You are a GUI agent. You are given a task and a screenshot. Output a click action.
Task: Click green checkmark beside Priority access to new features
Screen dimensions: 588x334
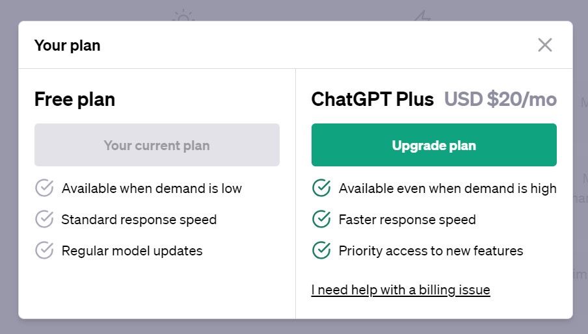click(x=321, y=250)
